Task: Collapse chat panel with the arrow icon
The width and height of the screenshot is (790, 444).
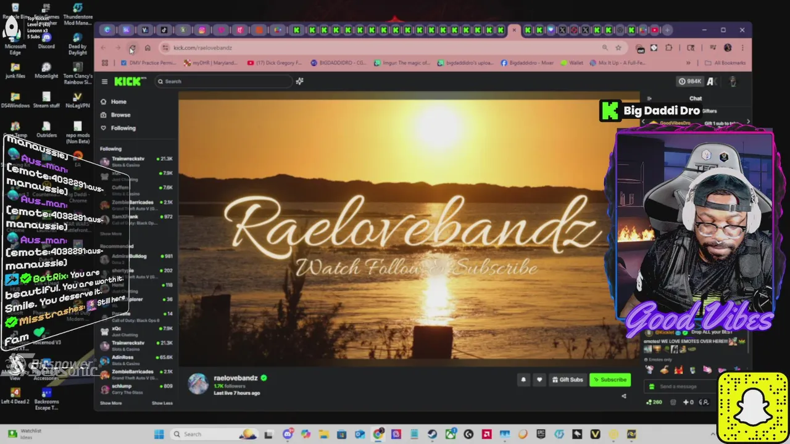Action: coord(649,99)
